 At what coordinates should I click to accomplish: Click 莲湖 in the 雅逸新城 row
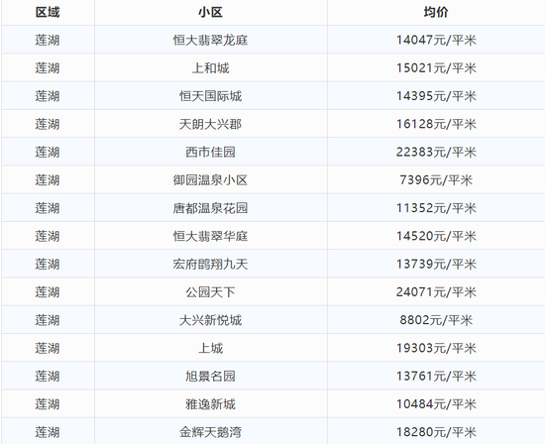[x=48, y=404]
